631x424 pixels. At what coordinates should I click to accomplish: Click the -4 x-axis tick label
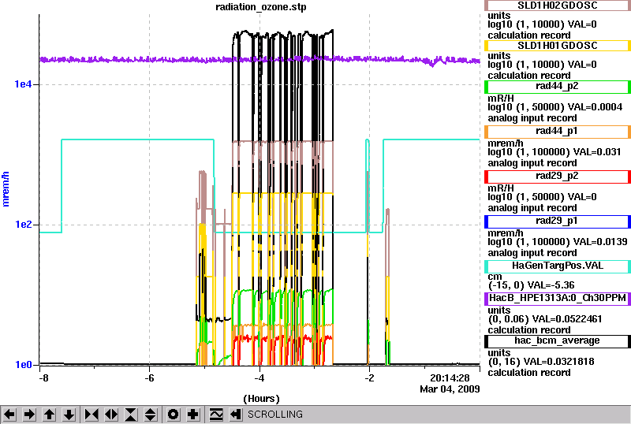[259, 378]
